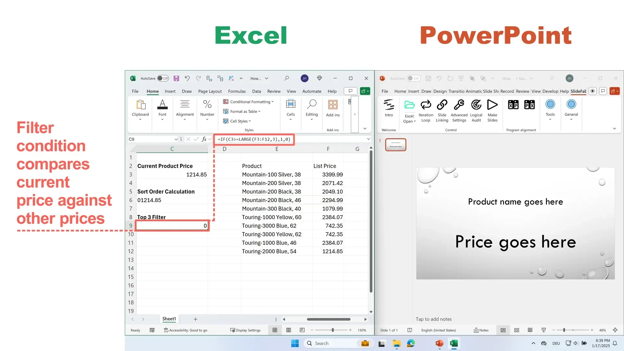Click the Cells group icon in Excel
This screenshot has height=351, width=624.
pyautogui.click(x=291, y=104)
